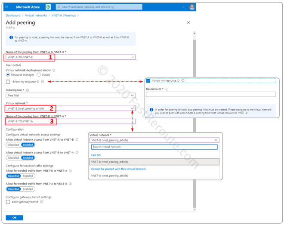Open the user account avatar
284x225 pixels.
click(x=192, y=7)
